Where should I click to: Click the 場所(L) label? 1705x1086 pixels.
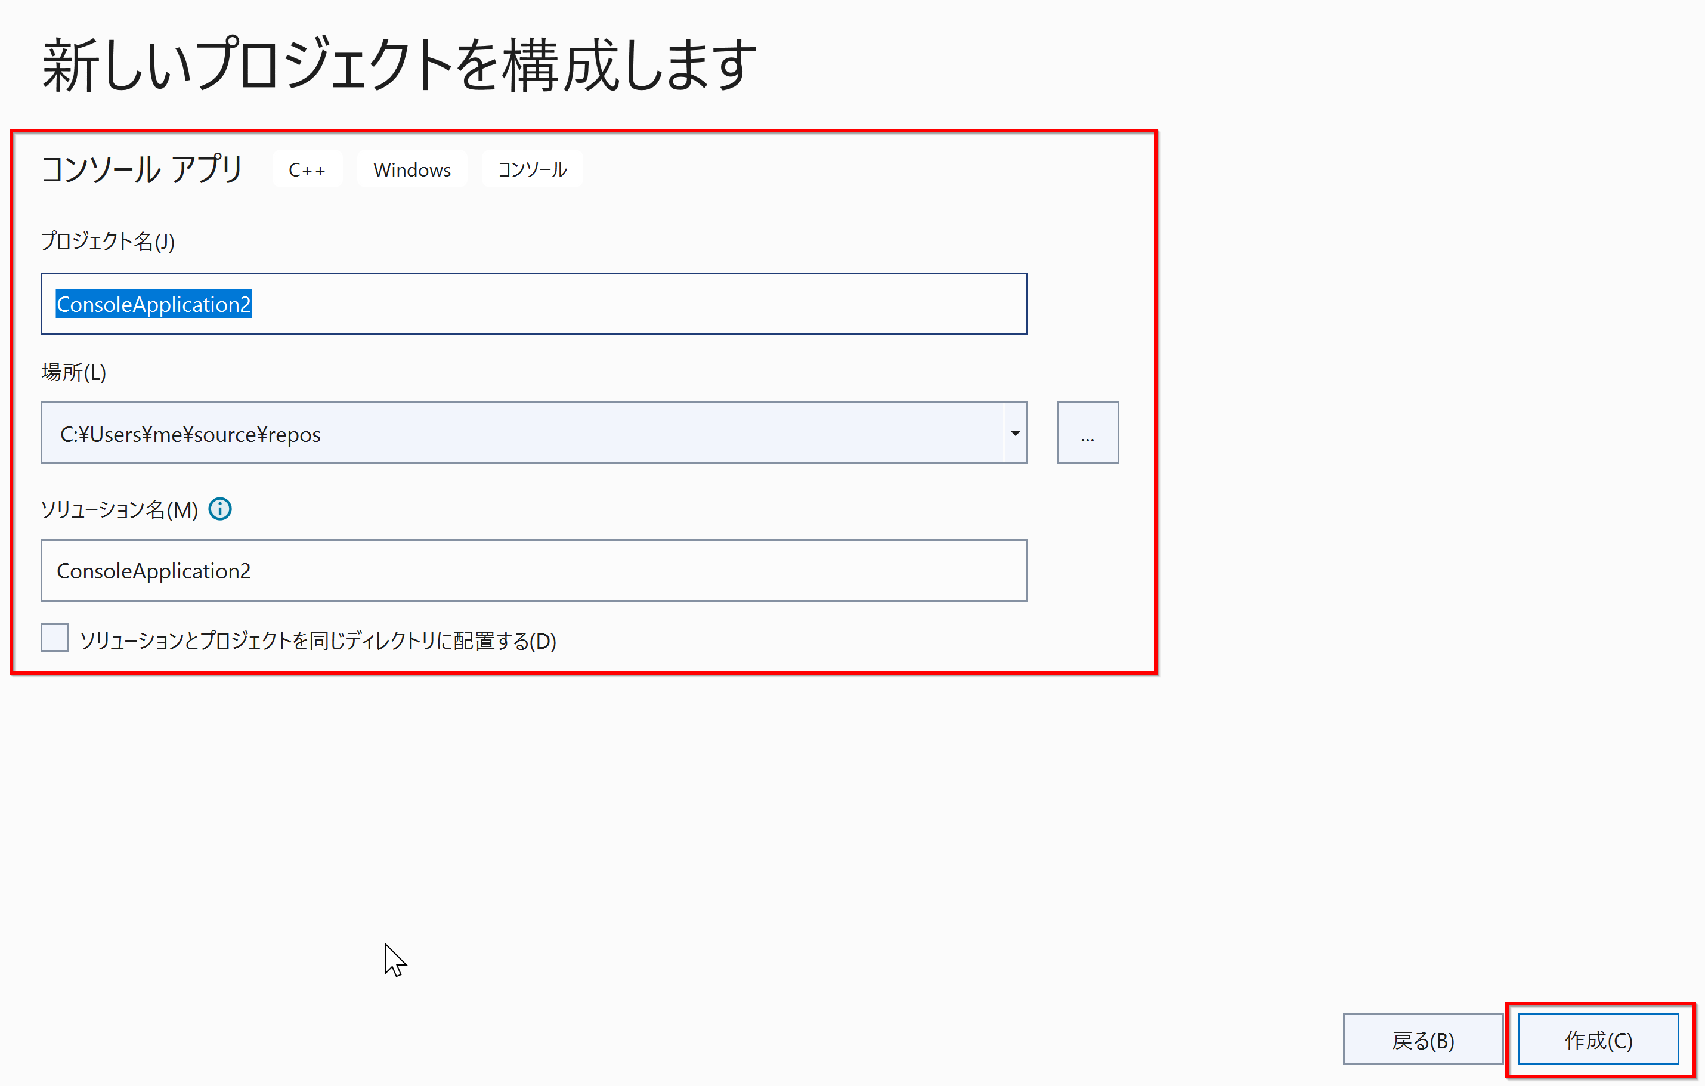pos(73,372)
